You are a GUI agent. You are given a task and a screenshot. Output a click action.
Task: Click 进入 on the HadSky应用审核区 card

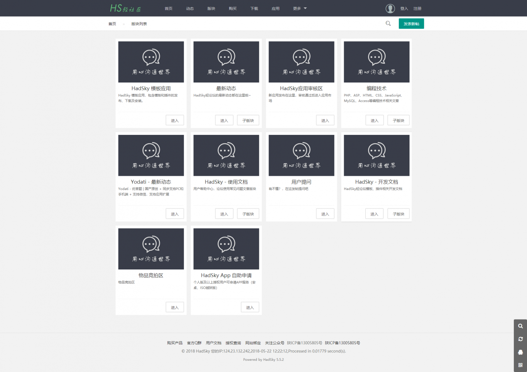(325, 120)
